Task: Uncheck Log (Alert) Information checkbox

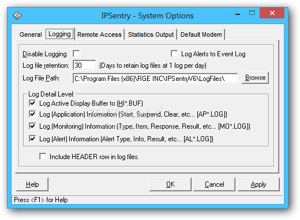Action: (32, 138)
